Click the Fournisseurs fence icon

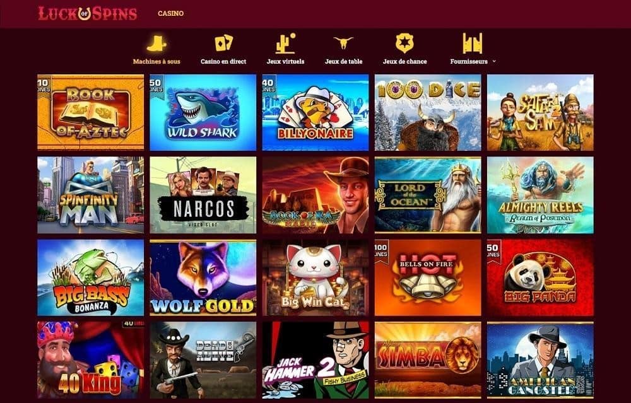[x=472, y=43]
